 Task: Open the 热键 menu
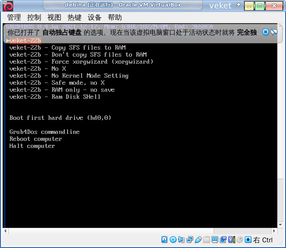tap(74, 18)
